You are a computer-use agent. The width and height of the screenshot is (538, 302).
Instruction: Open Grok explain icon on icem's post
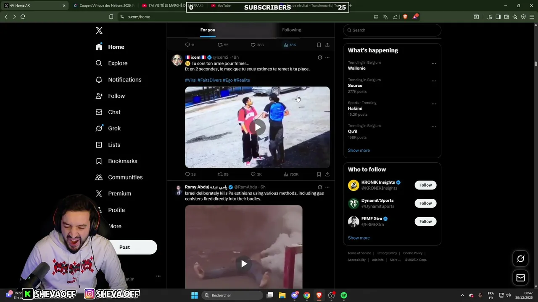pos(320,57)
